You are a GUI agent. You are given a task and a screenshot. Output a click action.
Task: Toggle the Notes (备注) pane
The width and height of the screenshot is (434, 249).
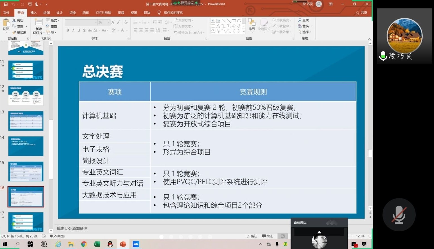pyautogui.click(x=252, y=236)
